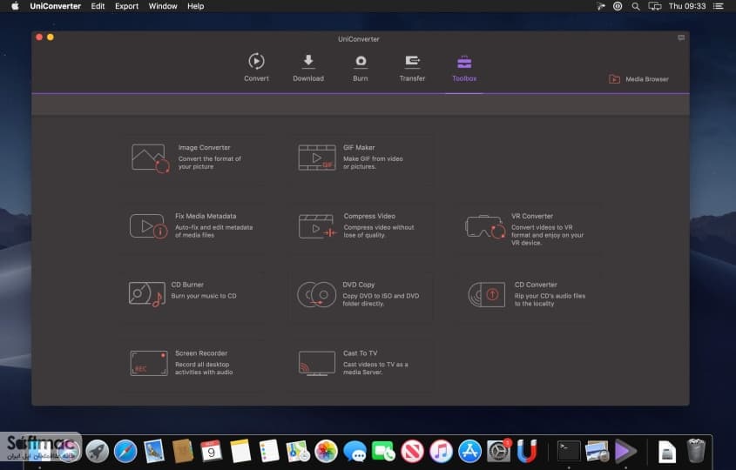The image size is (736, 470).
Task: Open Messages in the Dock
Action: click(x=354, y=452)
